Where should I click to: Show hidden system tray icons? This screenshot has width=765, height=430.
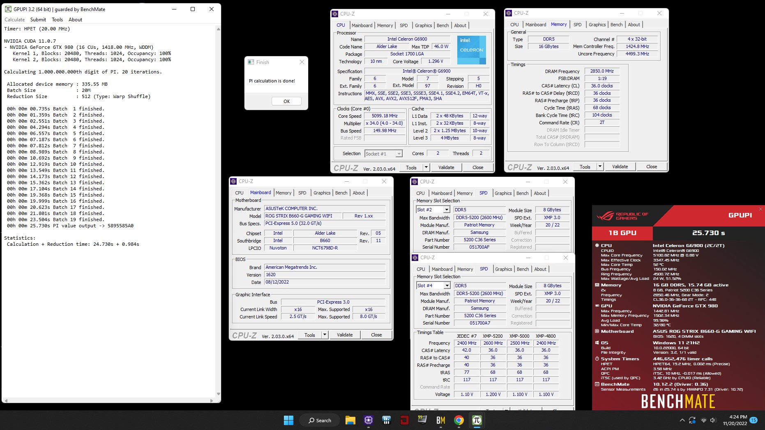pos(682,420)
